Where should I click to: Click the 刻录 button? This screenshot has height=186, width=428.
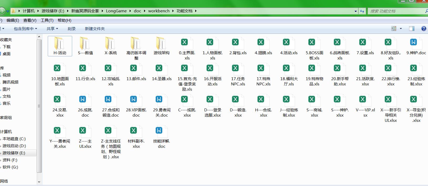(71, 29)
